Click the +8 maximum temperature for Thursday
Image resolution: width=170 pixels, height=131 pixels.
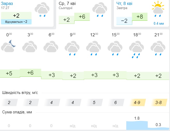(x=140, y=17)
